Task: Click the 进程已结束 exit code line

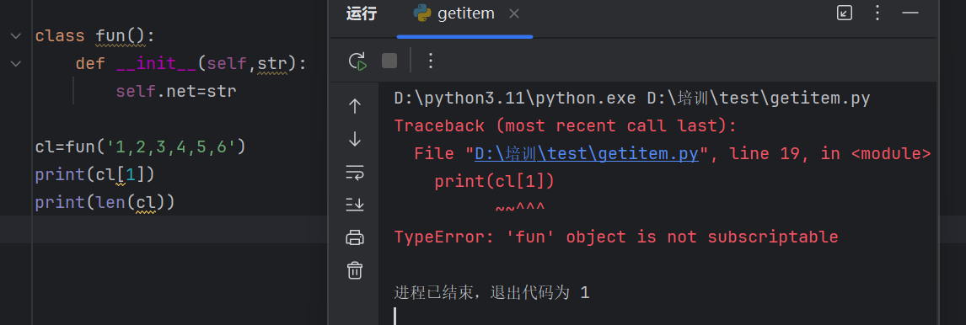Action: [x=491, y=292]
